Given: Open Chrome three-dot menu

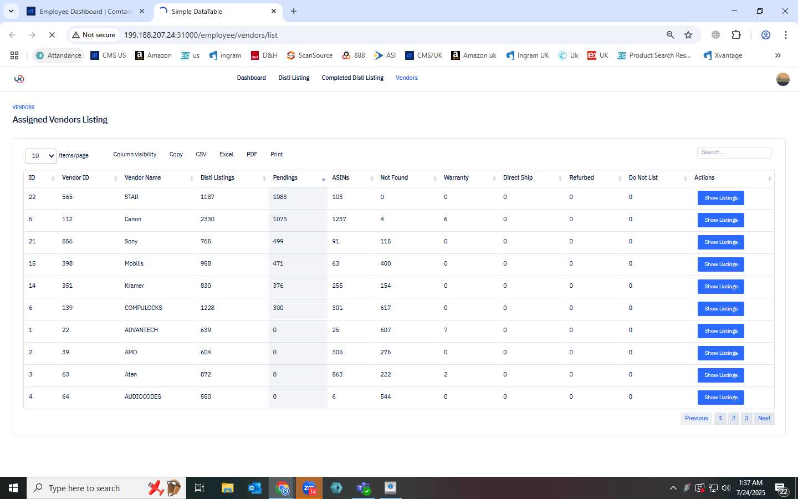Looking at the screenshot, I should pyautogui.click(x=785, y=35).
